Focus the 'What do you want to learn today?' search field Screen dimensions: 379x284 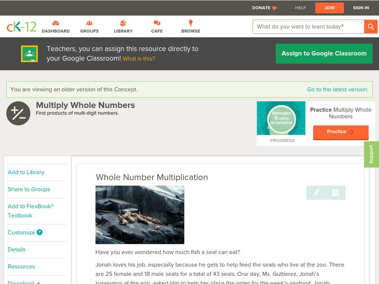[x=308, y=27]
